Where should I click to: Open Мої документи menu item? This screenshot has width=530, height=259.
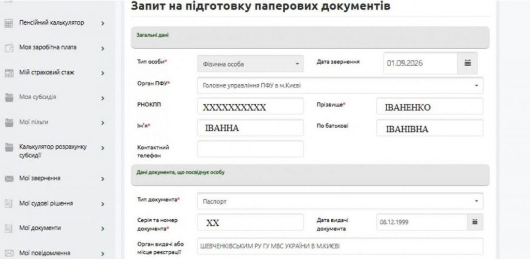point(40,228)
